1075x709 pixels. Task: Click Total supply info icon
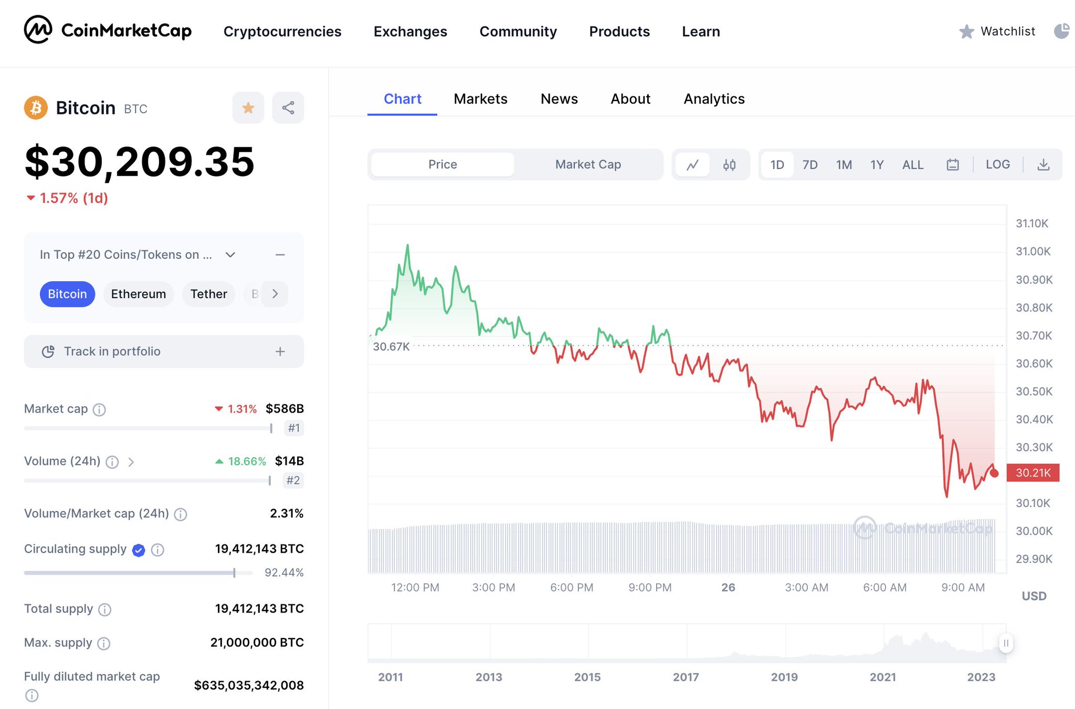[105, 609]
